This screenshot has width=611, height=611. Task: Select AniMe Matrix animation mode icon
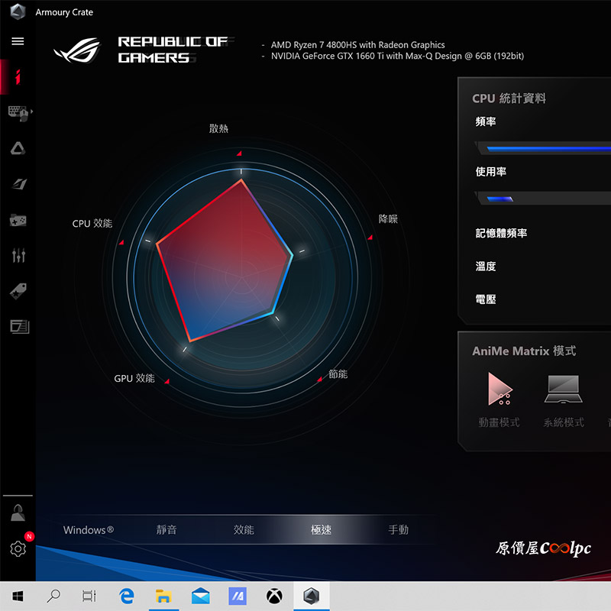tap(499, 389)
